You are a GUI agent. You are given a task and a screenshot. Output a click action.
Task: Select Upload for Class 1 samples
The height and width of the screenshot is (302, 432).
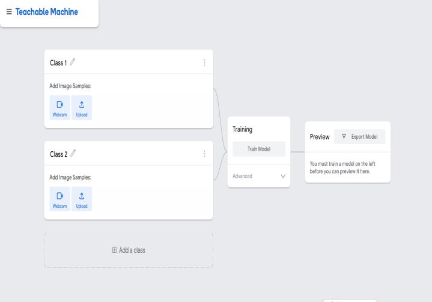82,107
